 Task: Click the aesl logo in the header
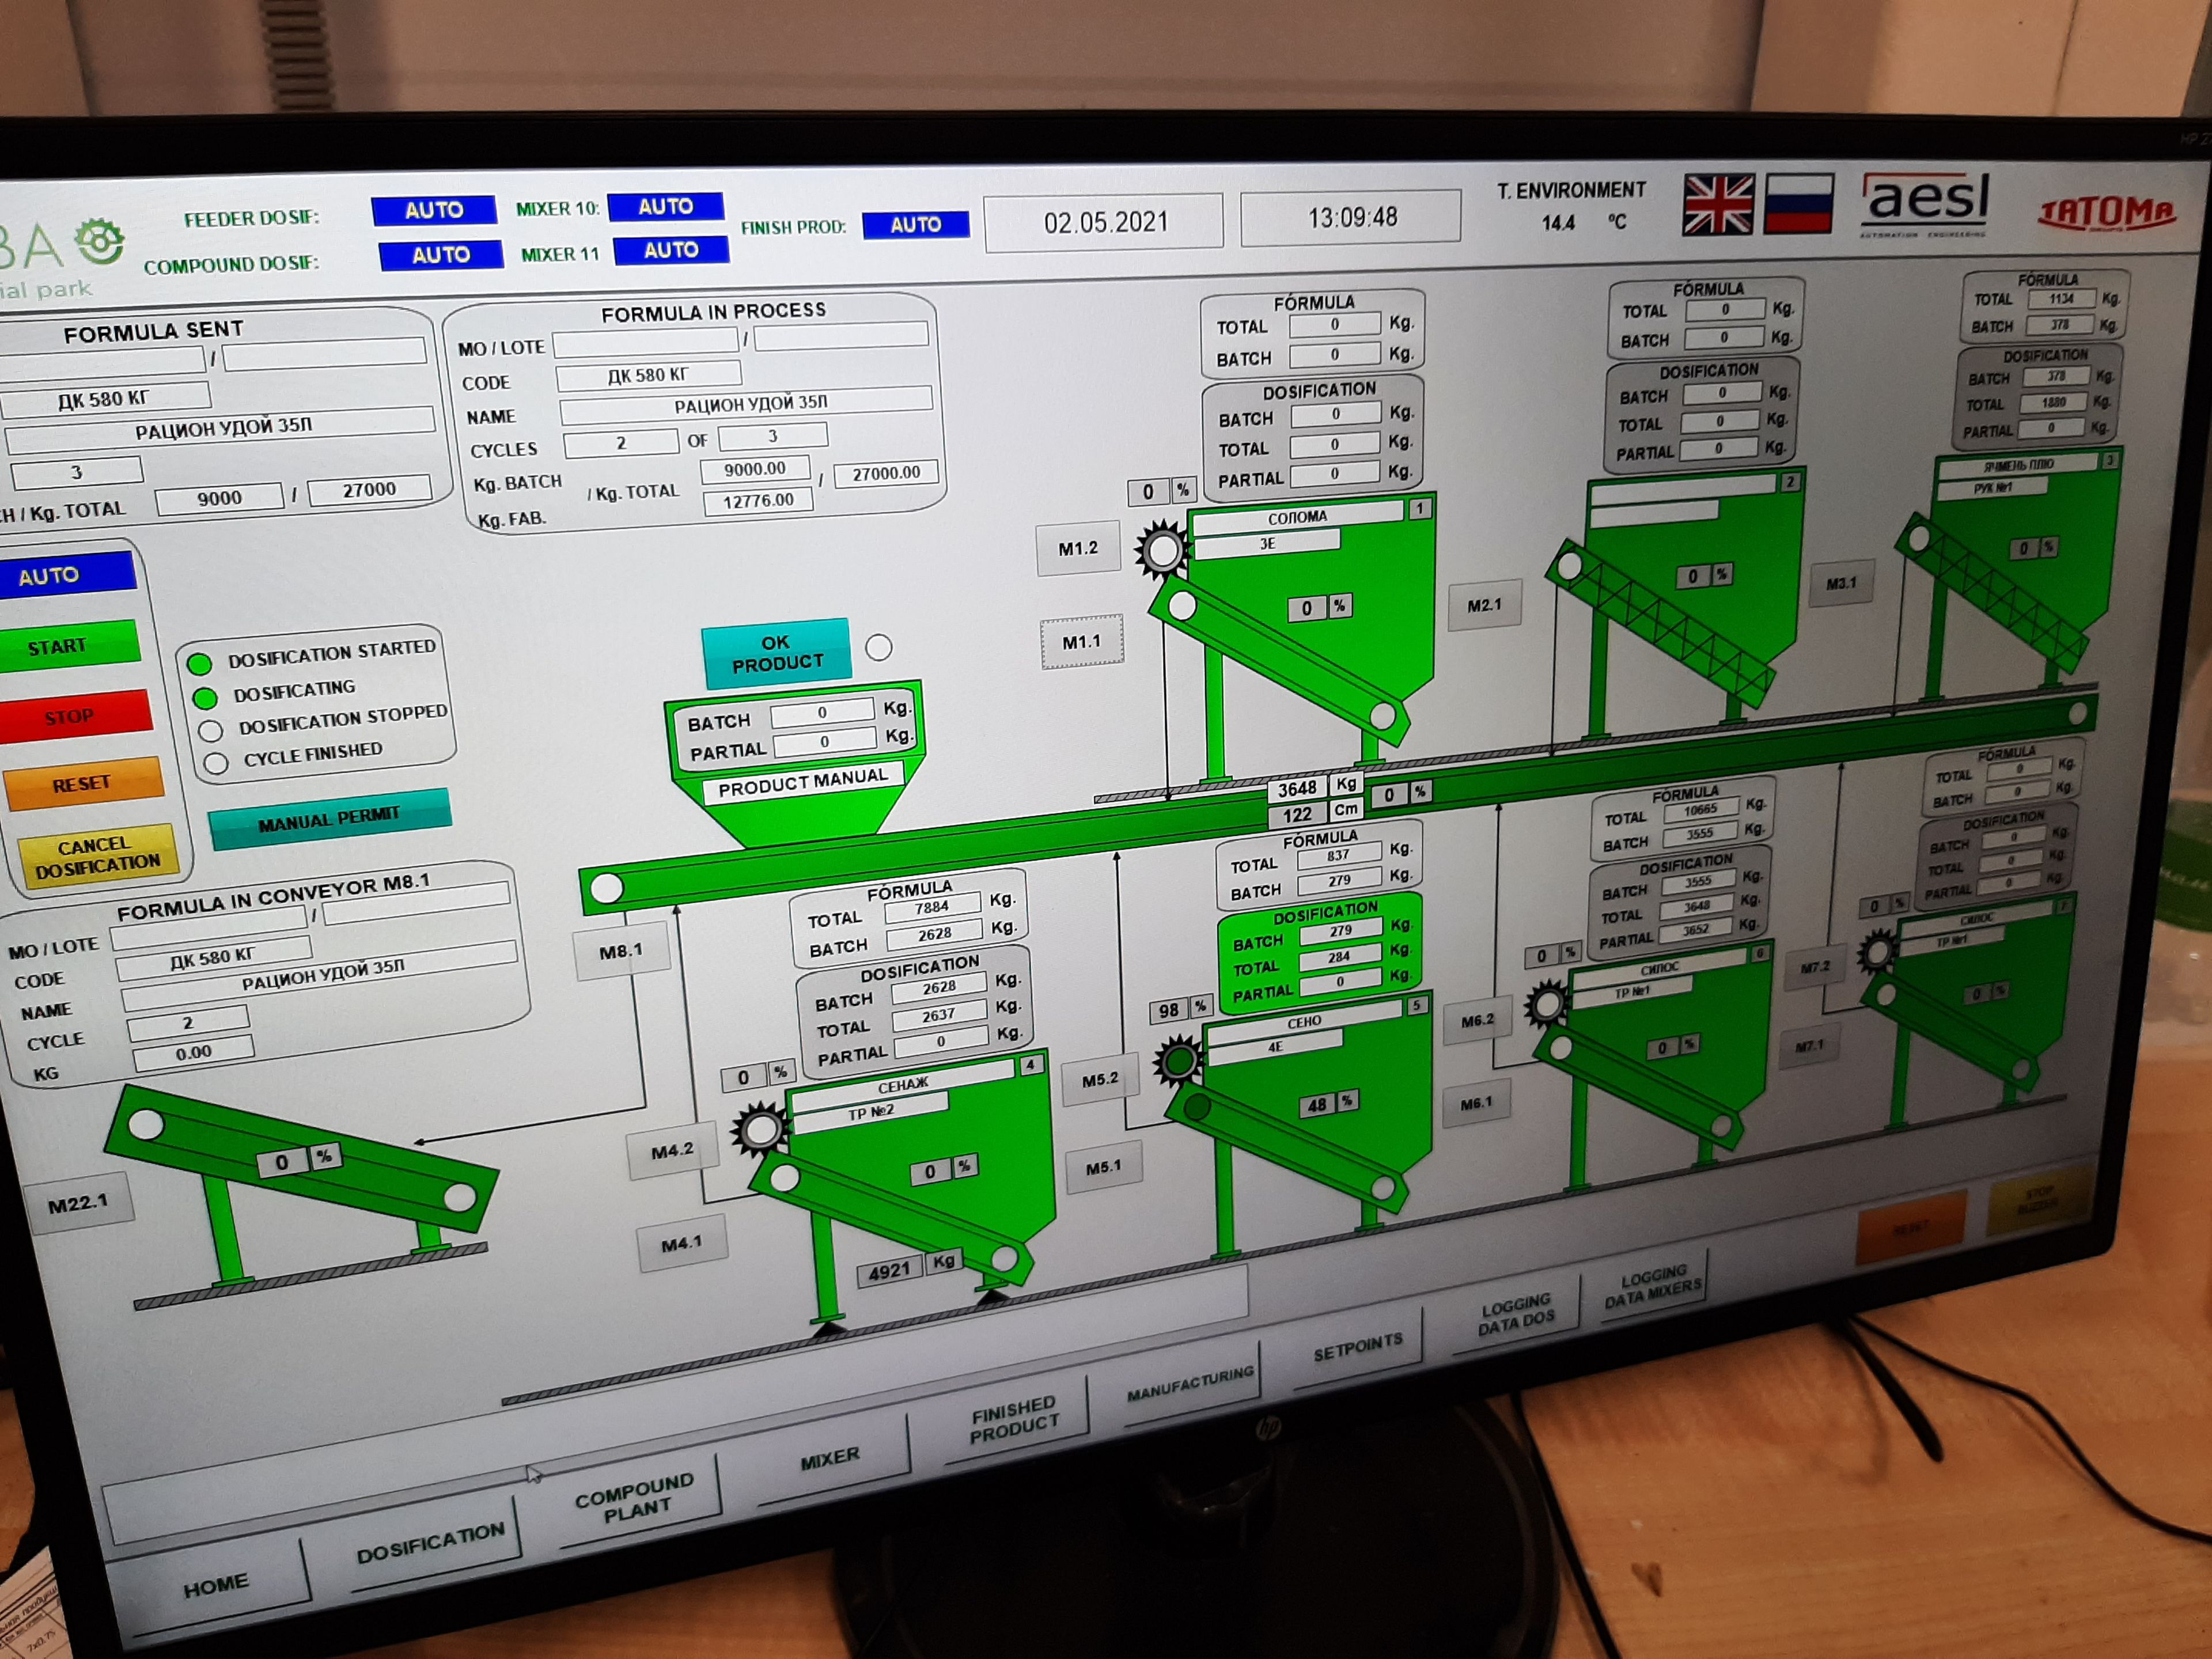click(1925, 205)
